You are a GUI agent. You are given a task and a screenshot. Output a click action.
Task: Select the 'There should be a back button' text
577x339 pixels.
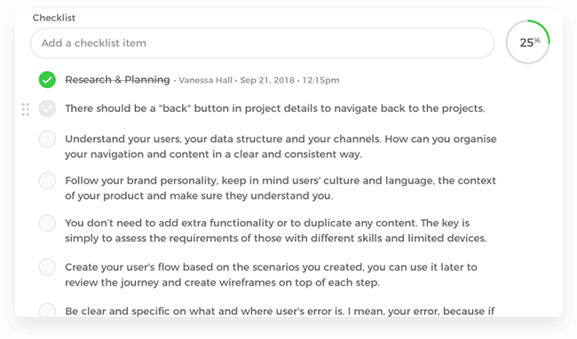275,108
